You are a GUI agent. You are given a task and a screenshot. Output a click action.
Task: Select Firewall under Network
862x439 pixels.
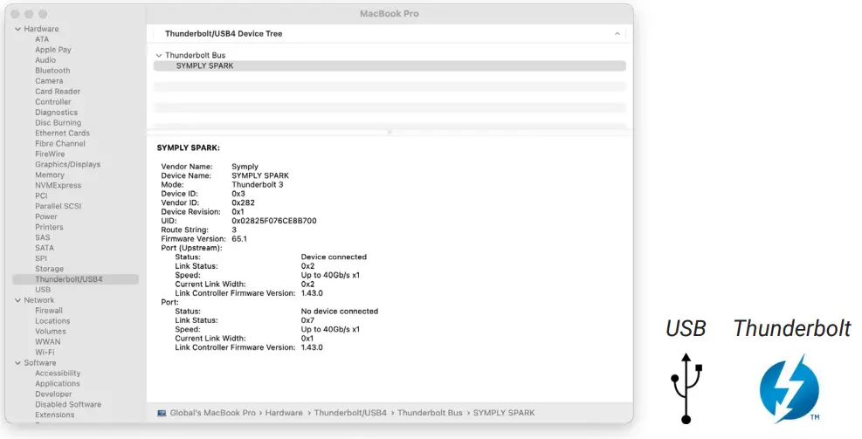pyautogui.click(x=49, y=311)
